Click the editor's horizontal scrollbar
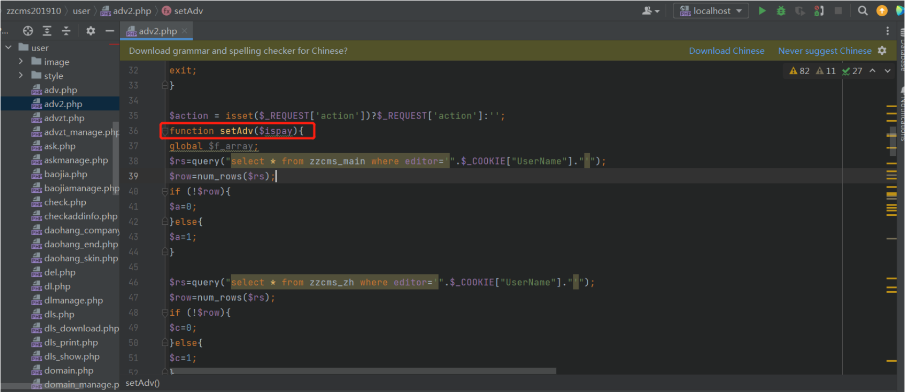The image size is (905, 392). tap(366, 371)
